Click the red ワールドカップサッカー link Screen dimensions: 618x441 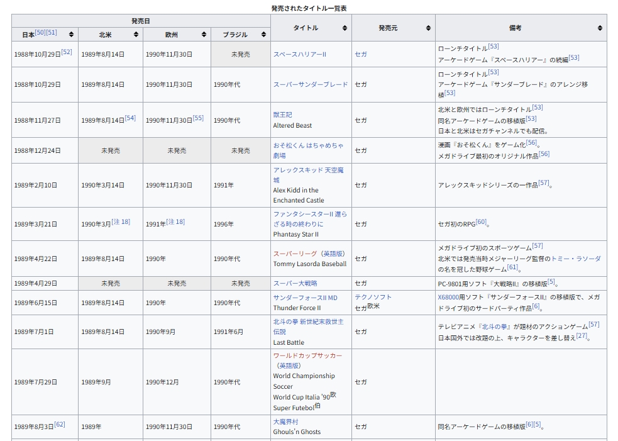pyautogui.click(x=307, y=355)
